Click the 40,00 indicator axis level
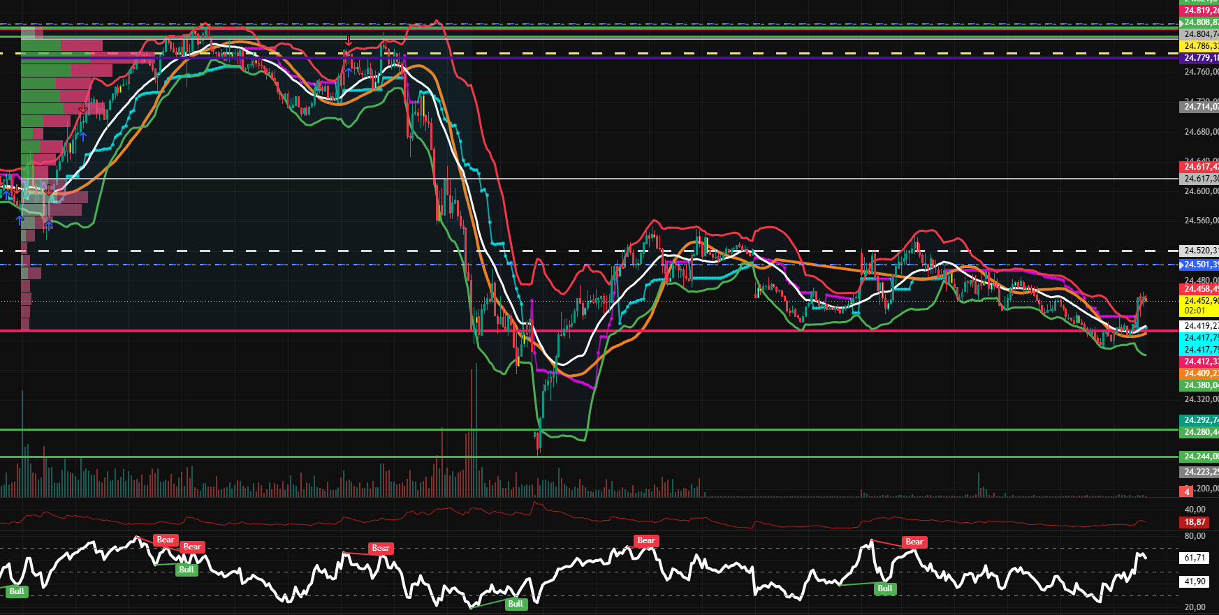Screen dimensions: 1219x615 (1195, 510)
